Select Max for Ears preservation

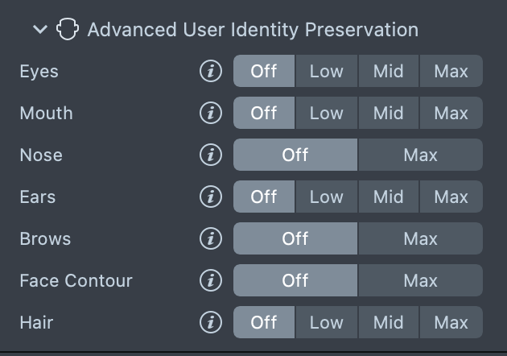click(x=451, y=197)
